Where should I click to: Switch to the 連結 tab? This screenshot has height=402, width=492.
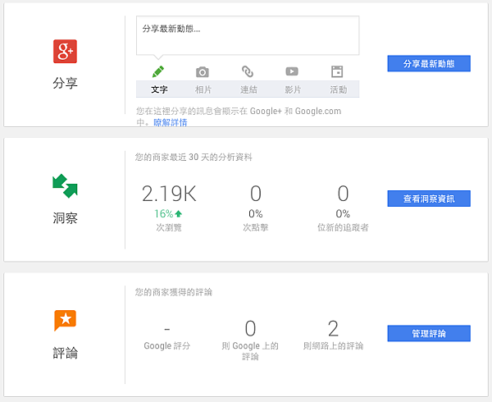pos(248,89)
